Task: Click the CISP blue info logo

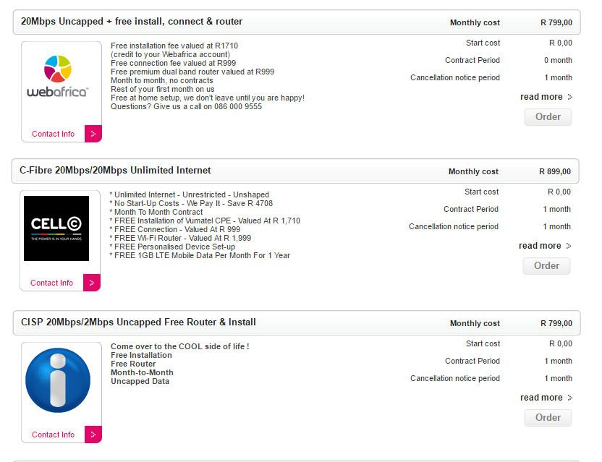Action: [x=58, y=380]
